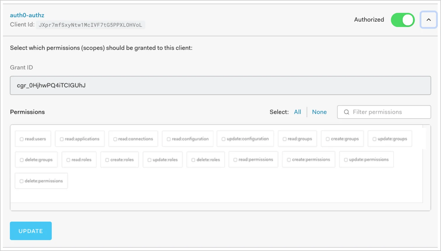
Task: Click the UPDATE button
Action: click(31, 231)
